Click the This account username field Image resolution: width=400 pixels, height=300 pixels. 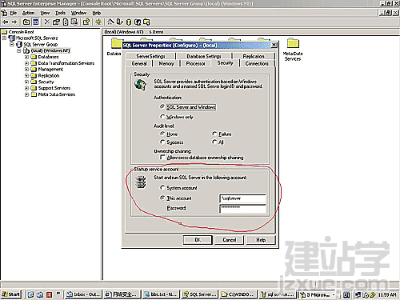tap(242, 198)
